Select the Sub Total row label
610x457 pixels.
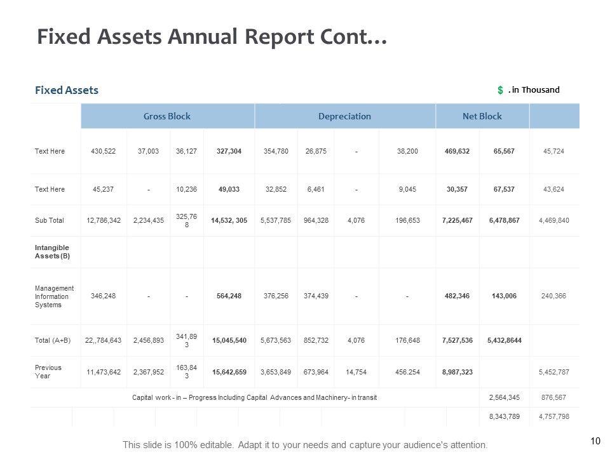click(50, 221)
